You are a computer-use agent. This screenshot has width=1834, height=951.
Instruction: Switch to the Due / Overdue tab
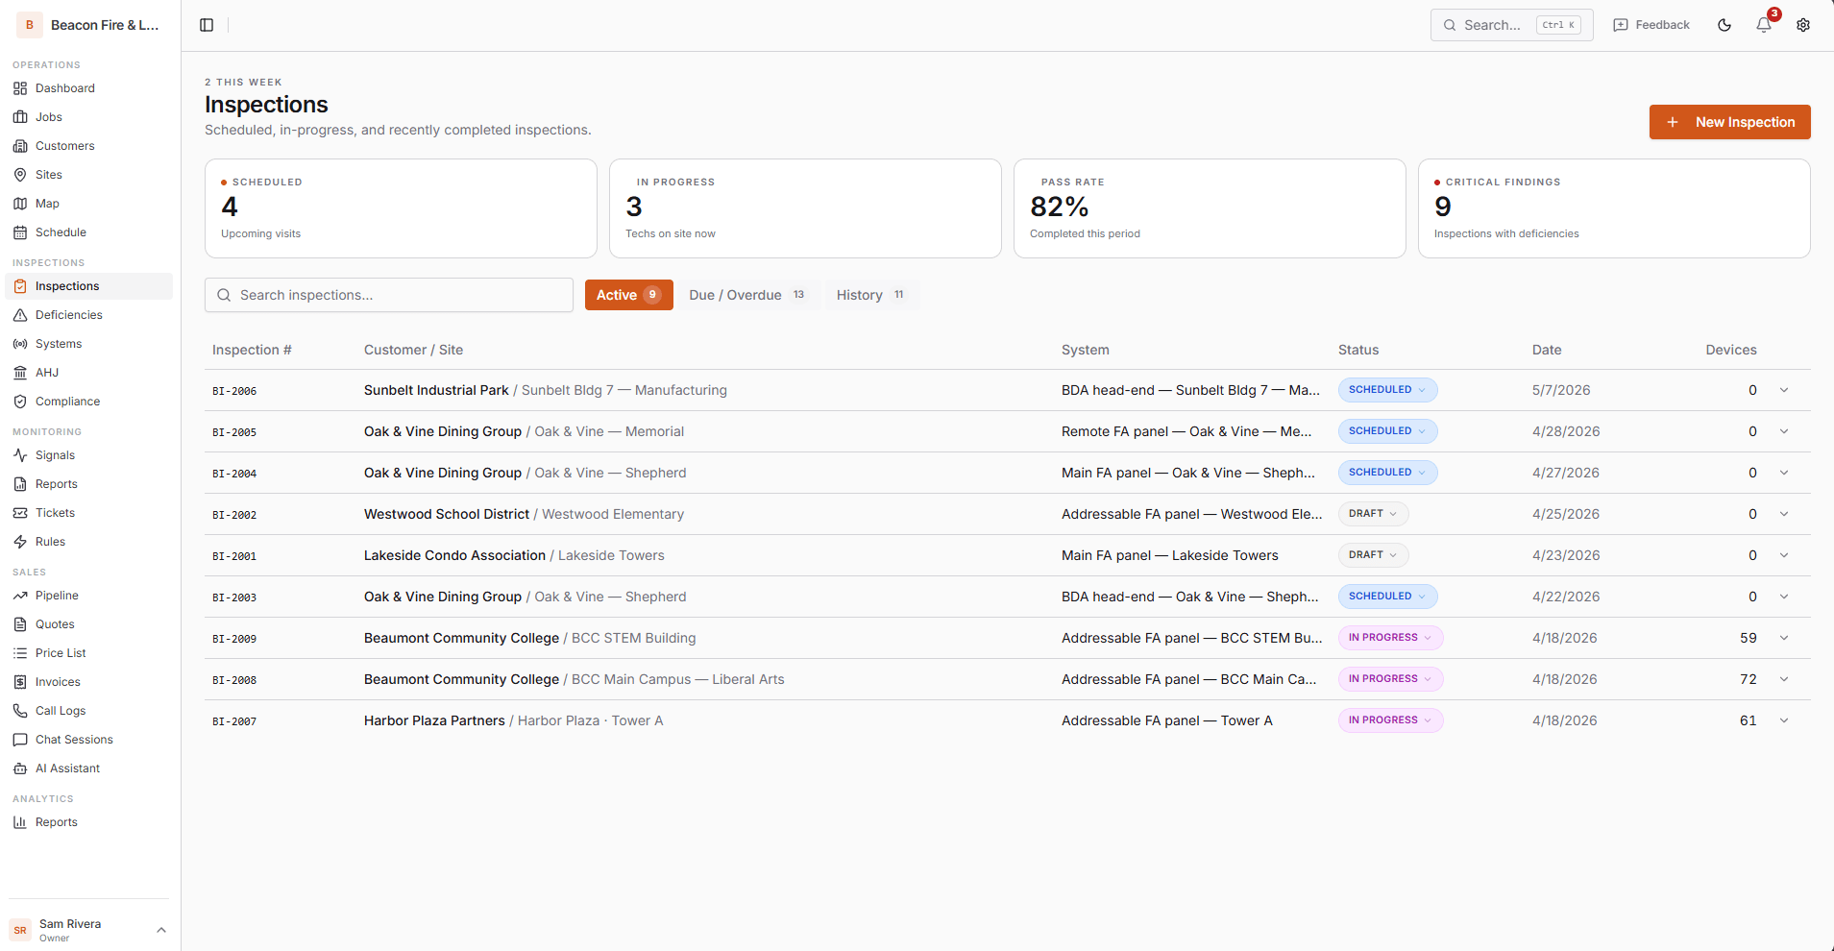pos(748,295)
